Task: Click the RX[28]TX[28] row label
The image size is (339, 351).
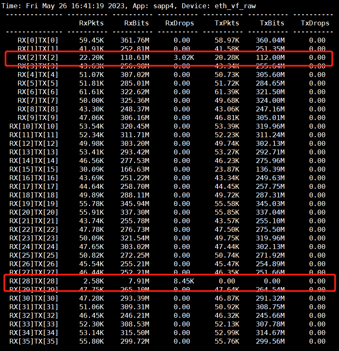Action: click(x=34, y=281)
